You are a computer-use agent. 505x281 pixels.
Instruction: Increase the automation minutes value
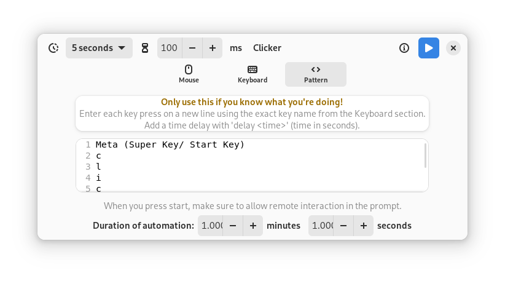click(253, 226)
